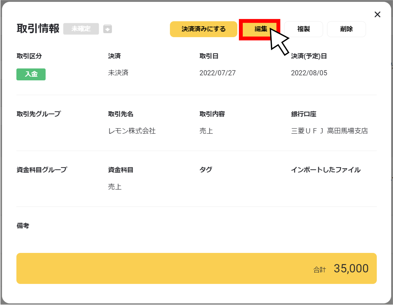Click the 複製 button
Image resolution: width=393 pixels, height=305 pixels.
click(303, 29)
